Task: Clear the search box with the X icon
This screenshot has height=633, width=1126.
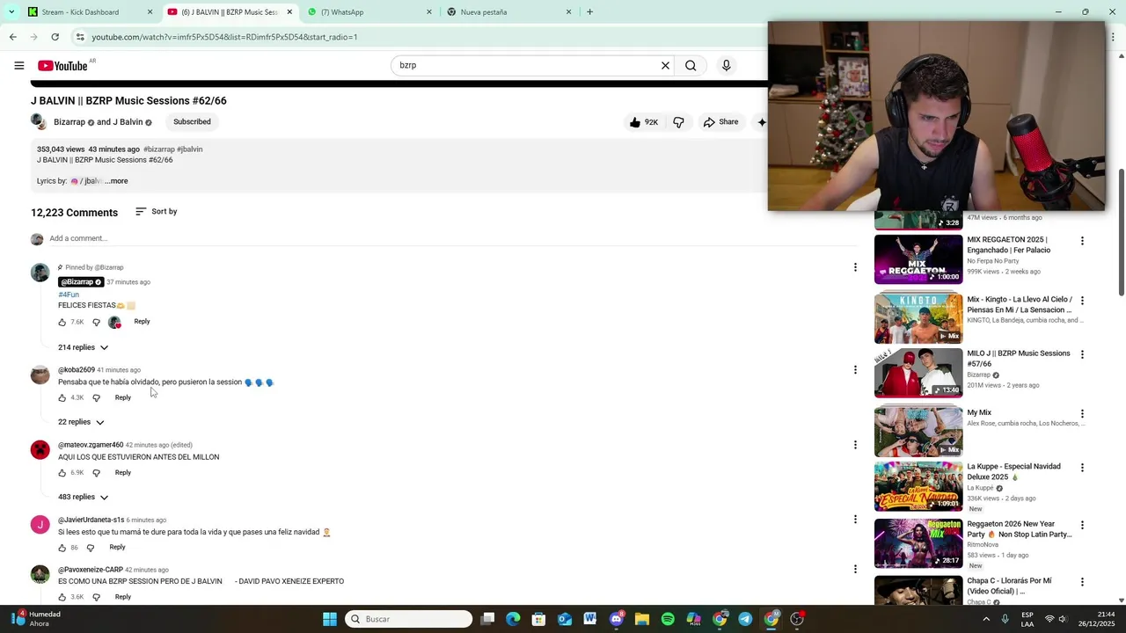Action: pos(665,65)
